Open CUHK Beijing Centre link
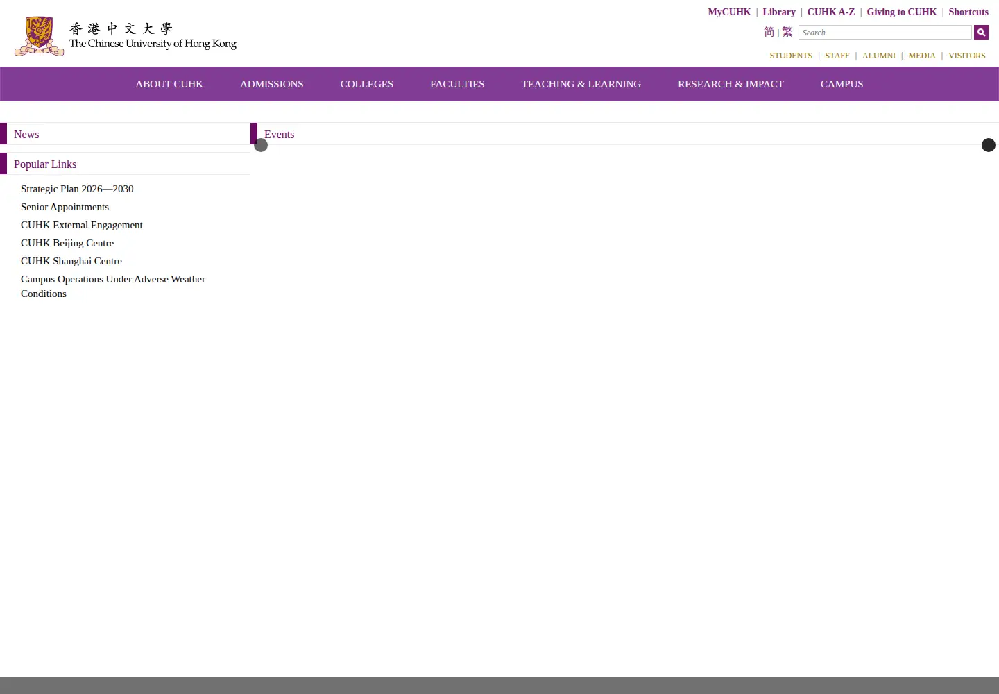 67,243
